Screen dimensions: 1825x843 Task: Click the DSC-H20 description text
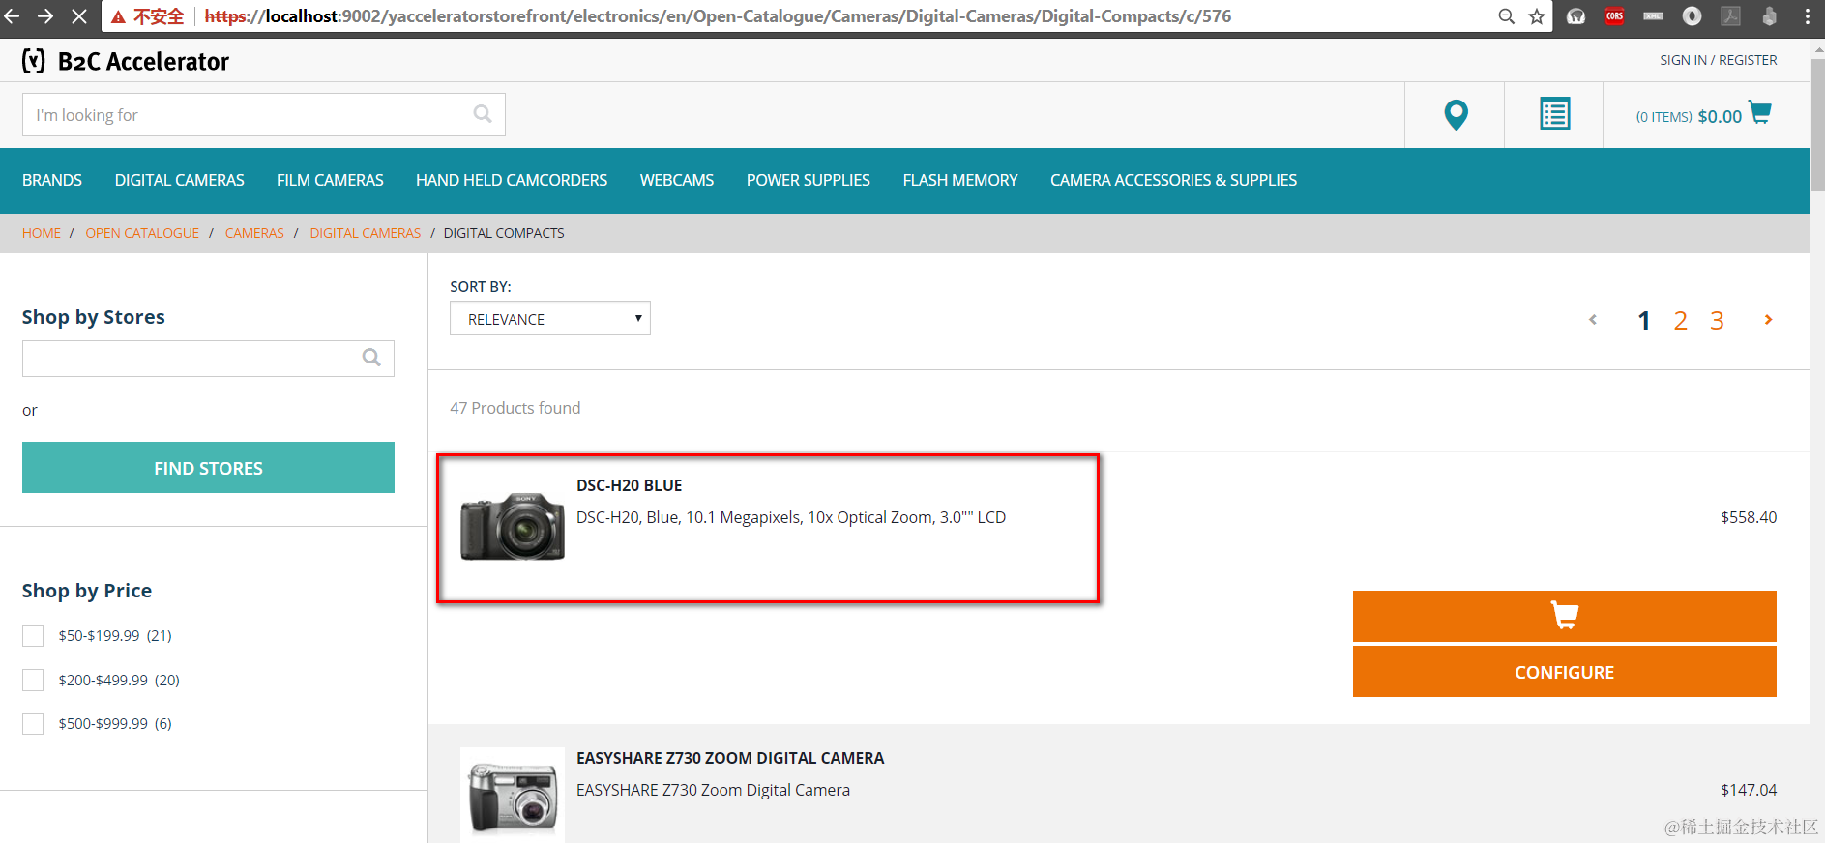(791, 517)
